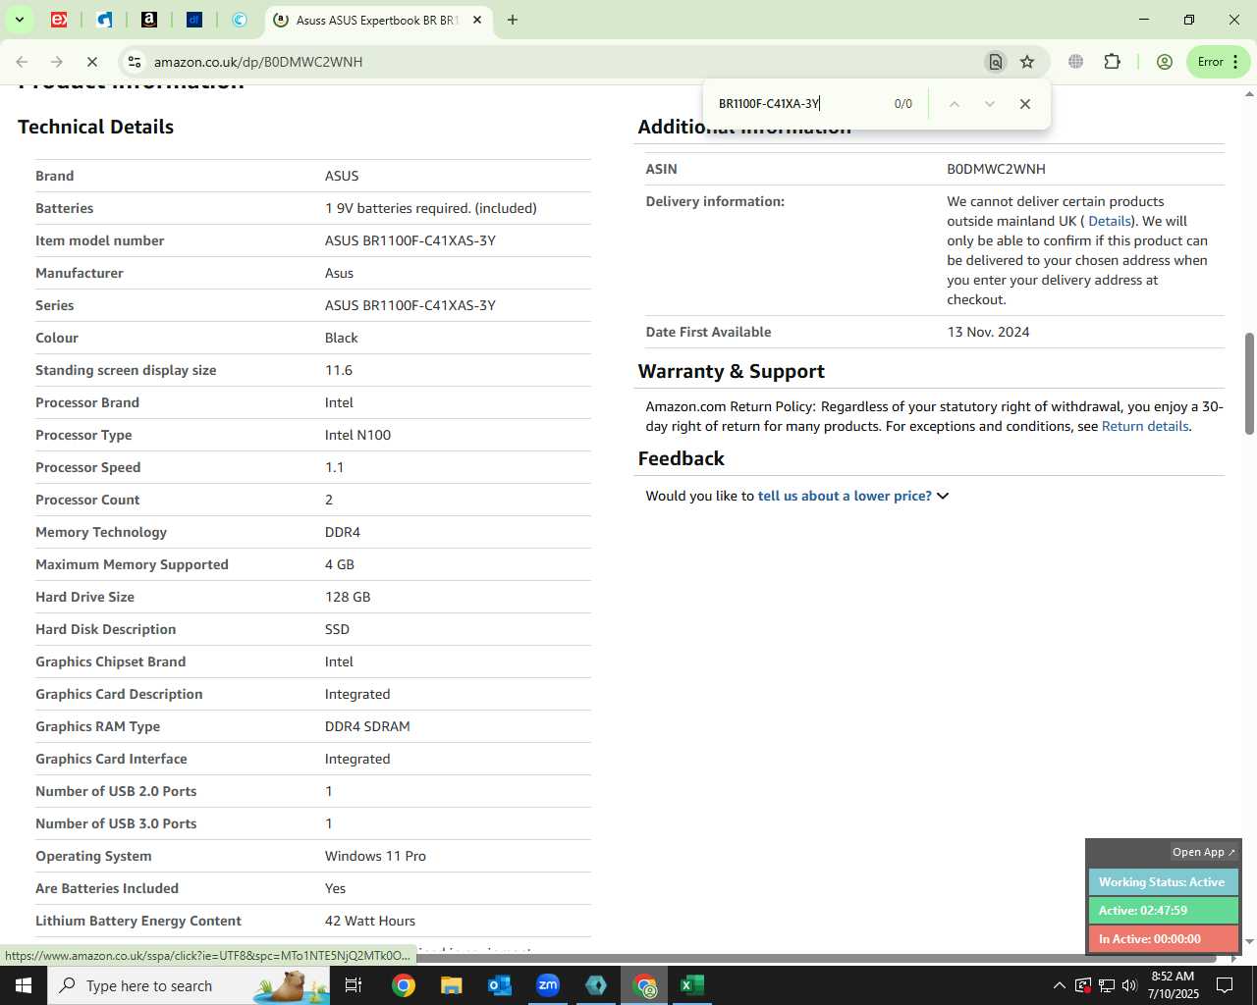Select the ASIN value B0DMWC2WNH
Image resolution: width=1257 pixels, height=1005 pixels.
996,169
